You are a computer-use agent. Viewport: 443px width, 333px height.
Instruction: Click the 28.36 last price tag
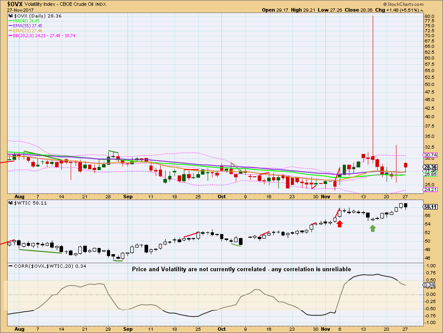[x=430, y=167]
